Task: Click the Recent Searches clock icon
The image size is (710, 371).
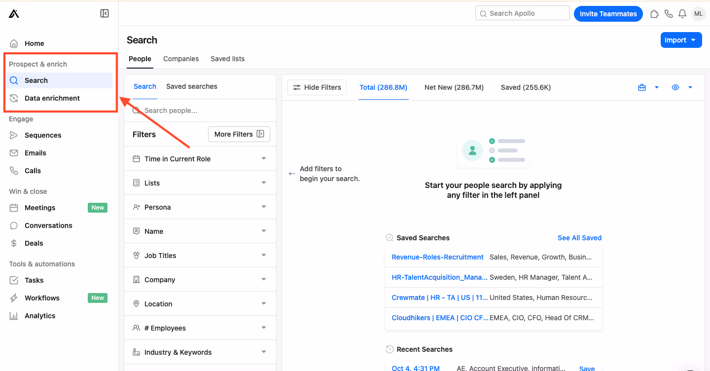Action: click(390, 349)
